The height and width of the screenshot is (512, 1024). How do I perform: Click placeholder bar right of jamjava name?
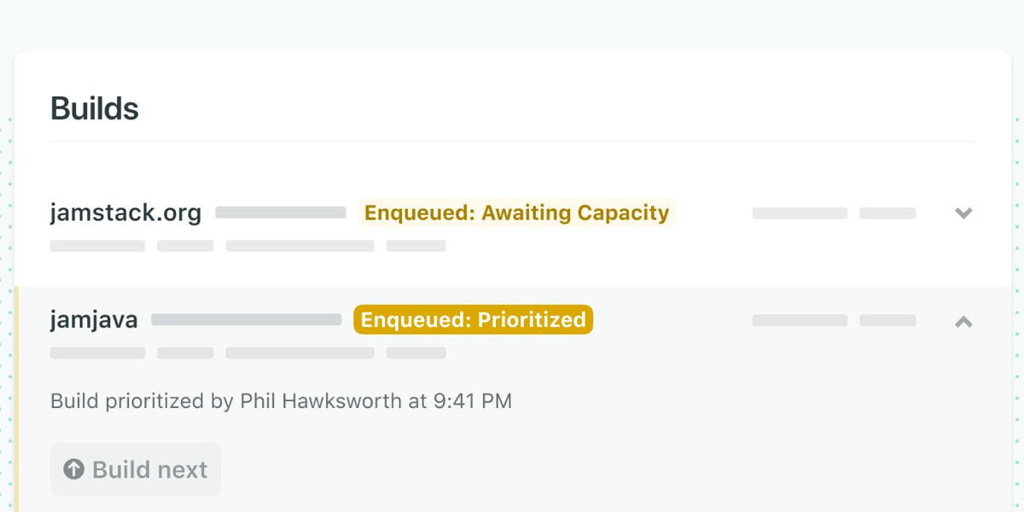coord(246,320)
